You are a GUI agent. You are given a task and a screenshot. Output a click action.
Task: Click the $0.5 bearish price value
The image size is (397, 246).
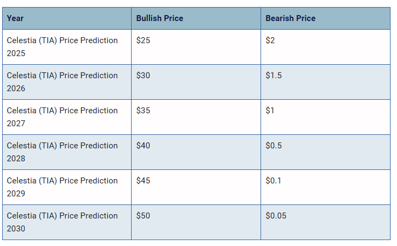click(x=273, y=146)
